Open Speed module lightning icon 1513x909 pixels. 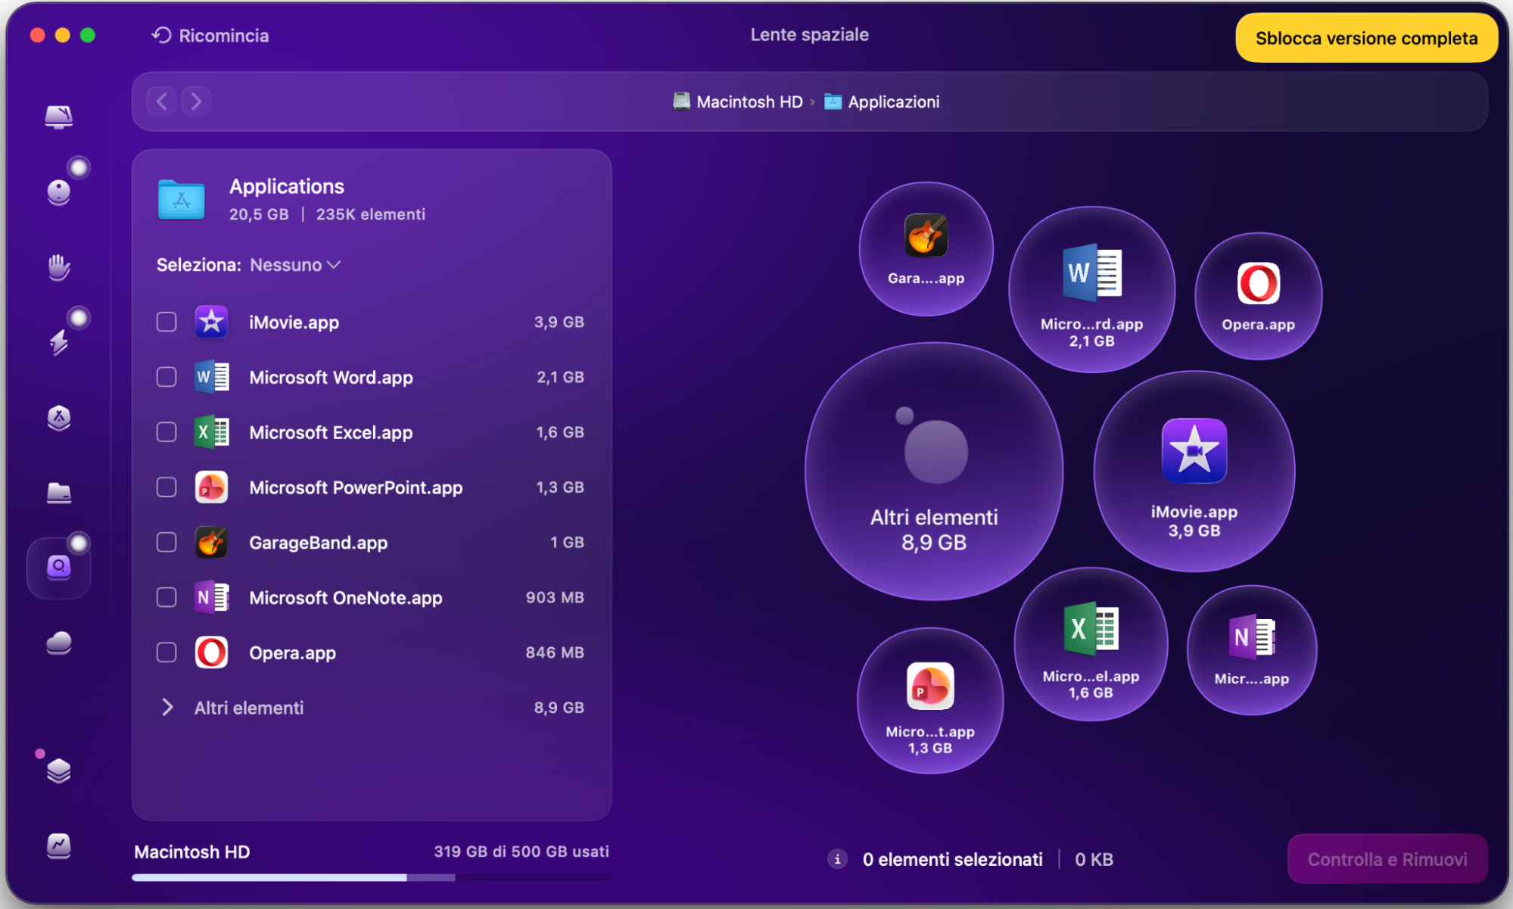(59, 342)
